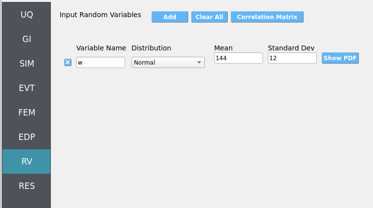Edit the Variable Name field containing w
The width and height of the screenshot is (373, 208).
pyautogui.click(x=101, y=63)
